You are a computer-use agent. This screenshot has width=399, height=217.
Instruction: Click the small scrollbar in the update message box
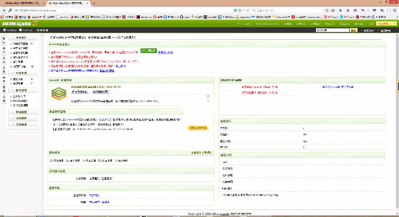coord(208,98)
